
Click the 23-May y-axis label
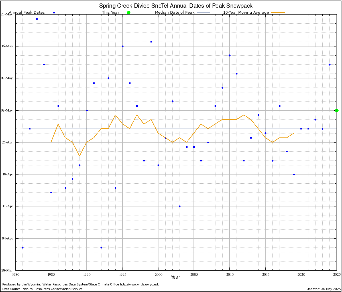(x=7, y=14)
